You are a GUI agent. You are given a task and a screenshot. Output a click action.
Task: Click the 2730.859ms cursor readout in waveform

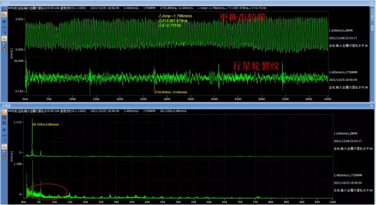pos(170,92)
